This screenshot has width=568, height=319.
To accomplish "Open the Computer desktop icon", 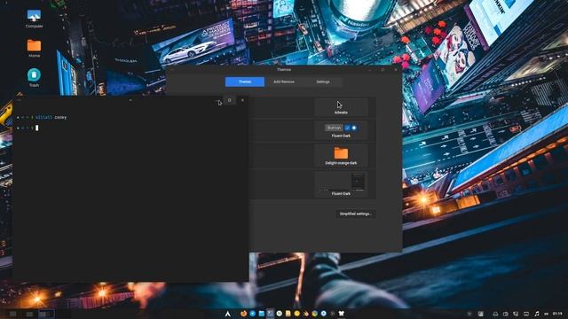I will (34, 19).
